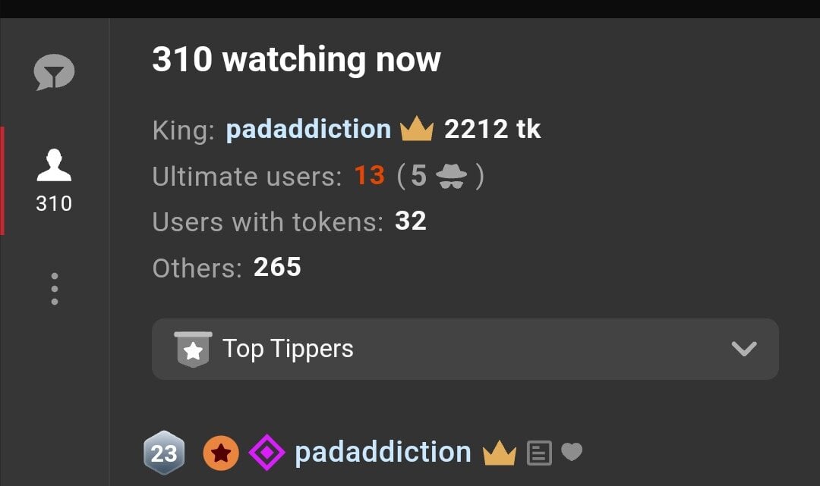Screen dimensions: 820x486
Task: Click the 2212 tk king tip amount
Action: pyautogui.click(x=492, y=130)
